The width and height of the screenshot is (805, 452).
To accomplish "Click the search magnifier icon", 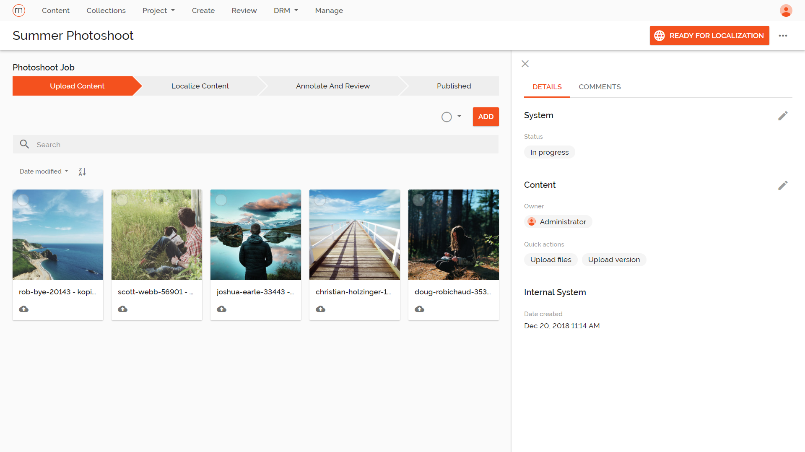I will (x=25, y=144).
